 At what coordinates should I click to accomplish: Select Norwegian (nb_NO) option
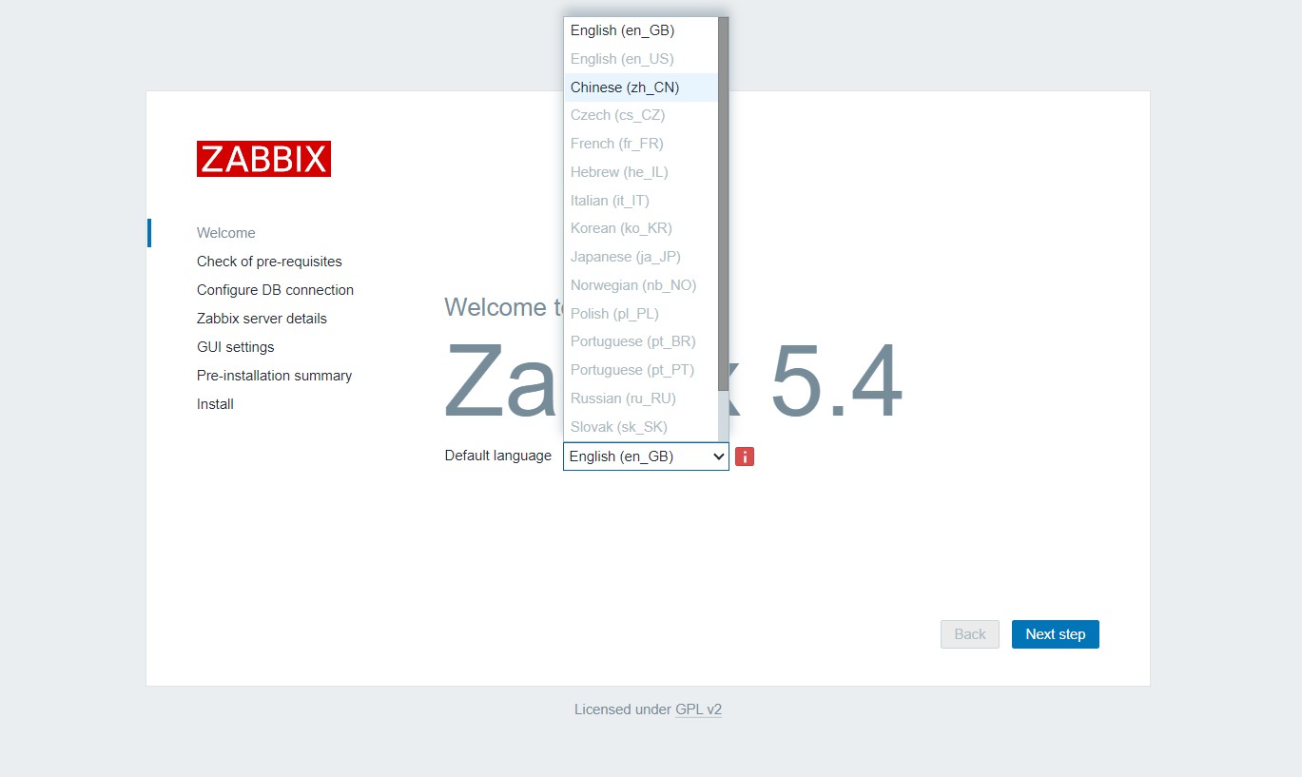[641, 285]
